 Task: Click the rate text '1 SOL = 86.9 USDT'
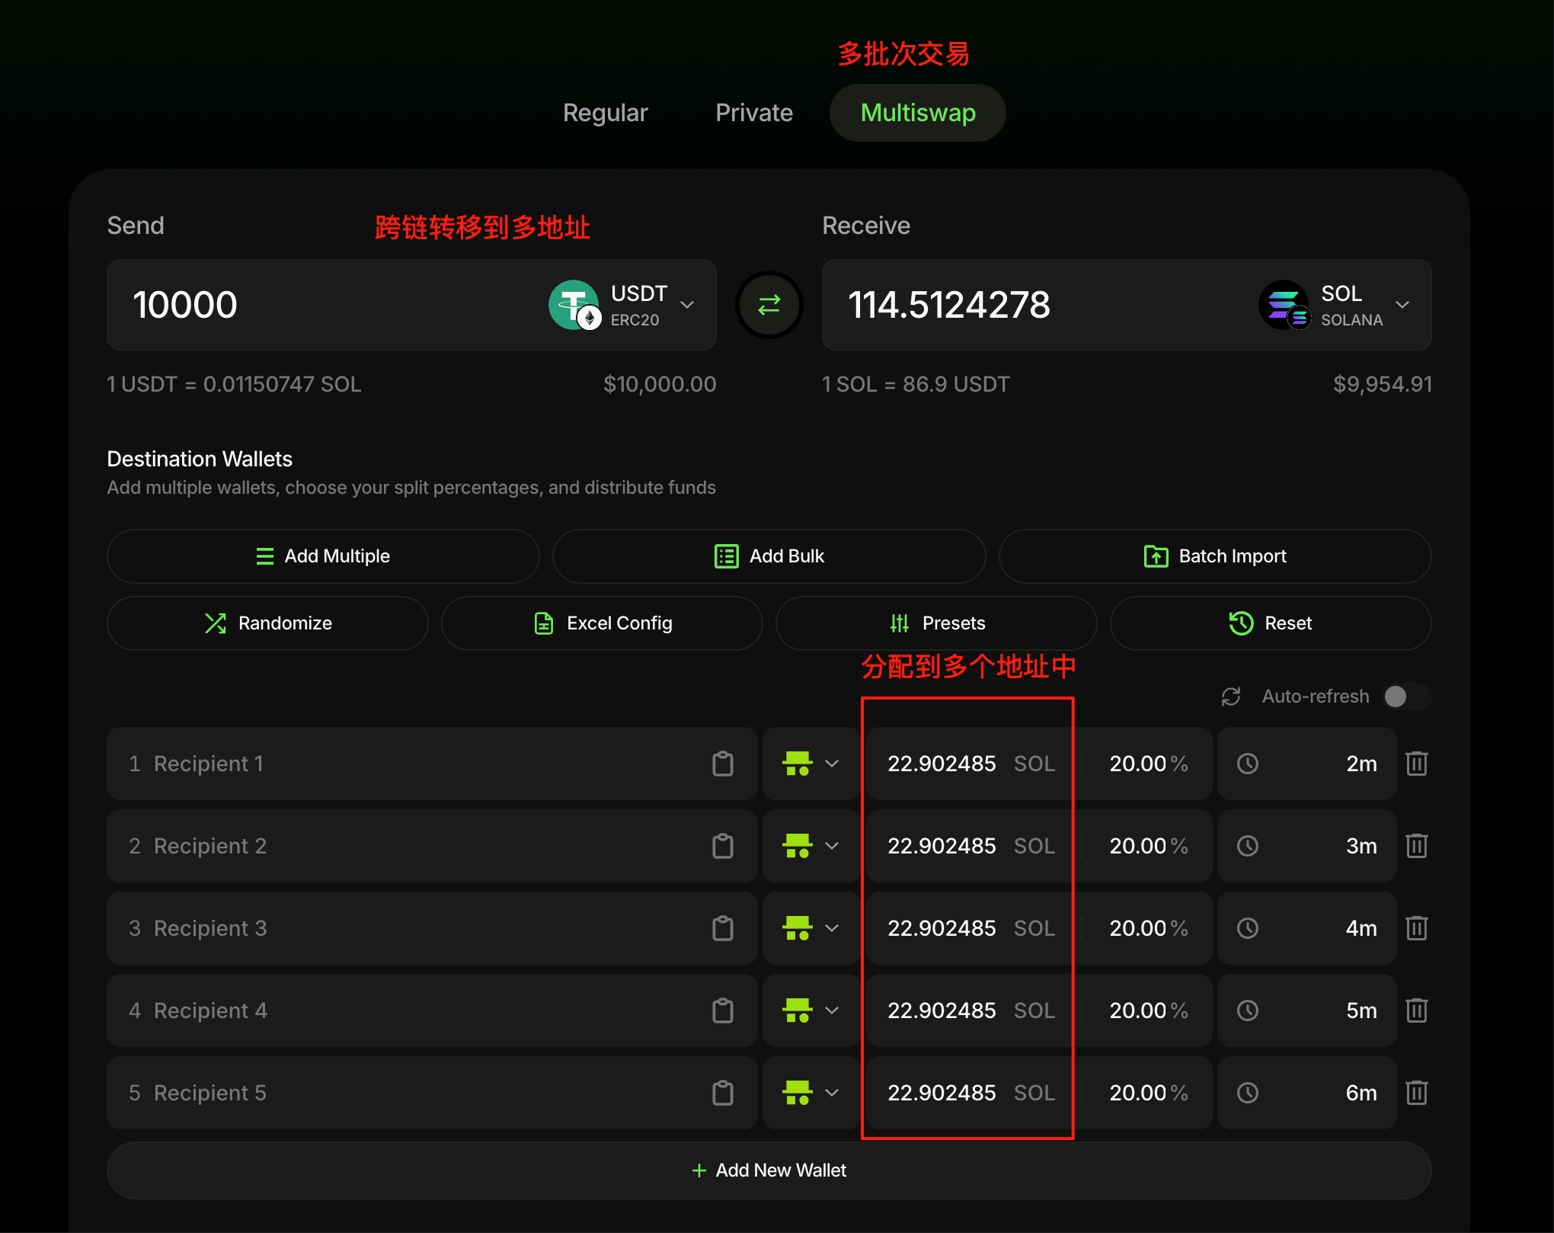tap(916, 384)
